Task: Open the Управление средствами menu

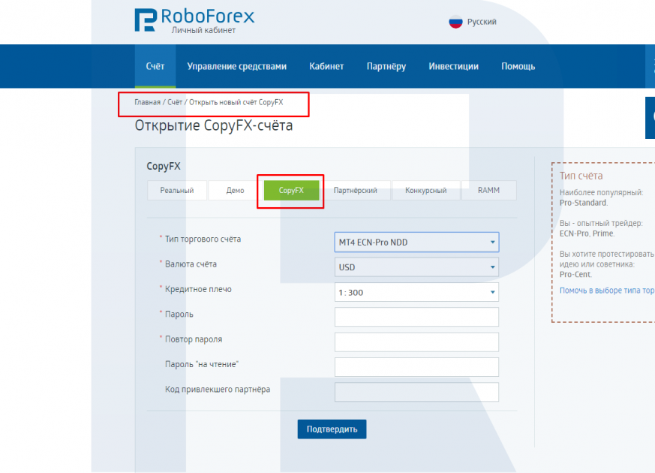Action: 237,66
